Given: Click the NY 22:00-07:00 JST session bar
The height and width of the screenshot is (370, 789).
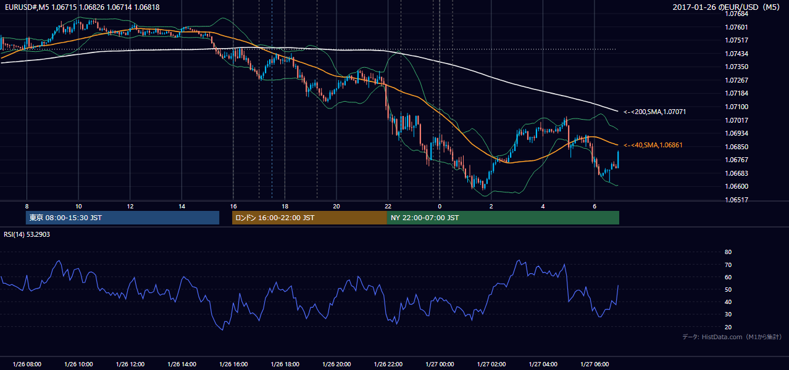Looking at the screenshot, I should click(x=503, y=218).
